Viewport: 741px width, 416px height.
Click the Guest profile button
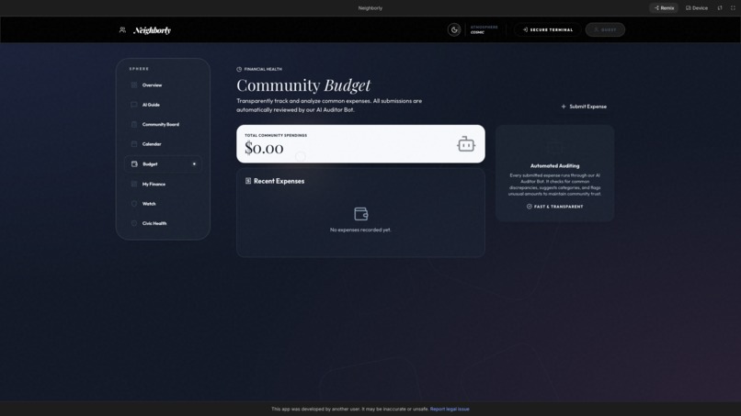click(605, 29)
